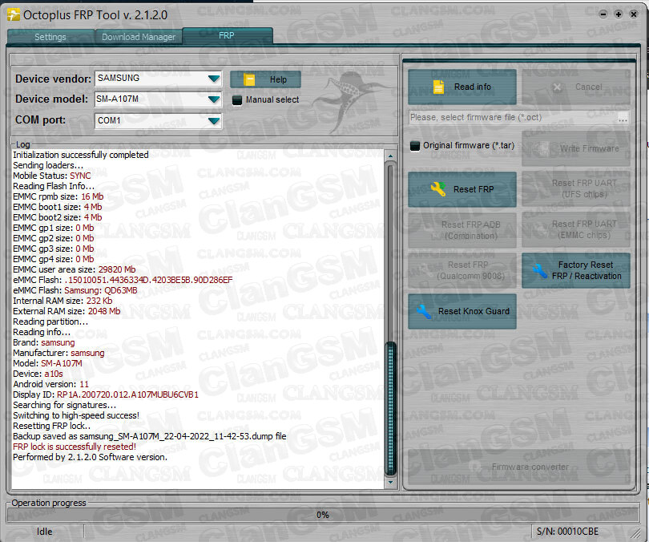This screenshot has width=649, height=542.
Task: Click Reset FRP (Qualcomm 9008) button
Action: (462, 270)
